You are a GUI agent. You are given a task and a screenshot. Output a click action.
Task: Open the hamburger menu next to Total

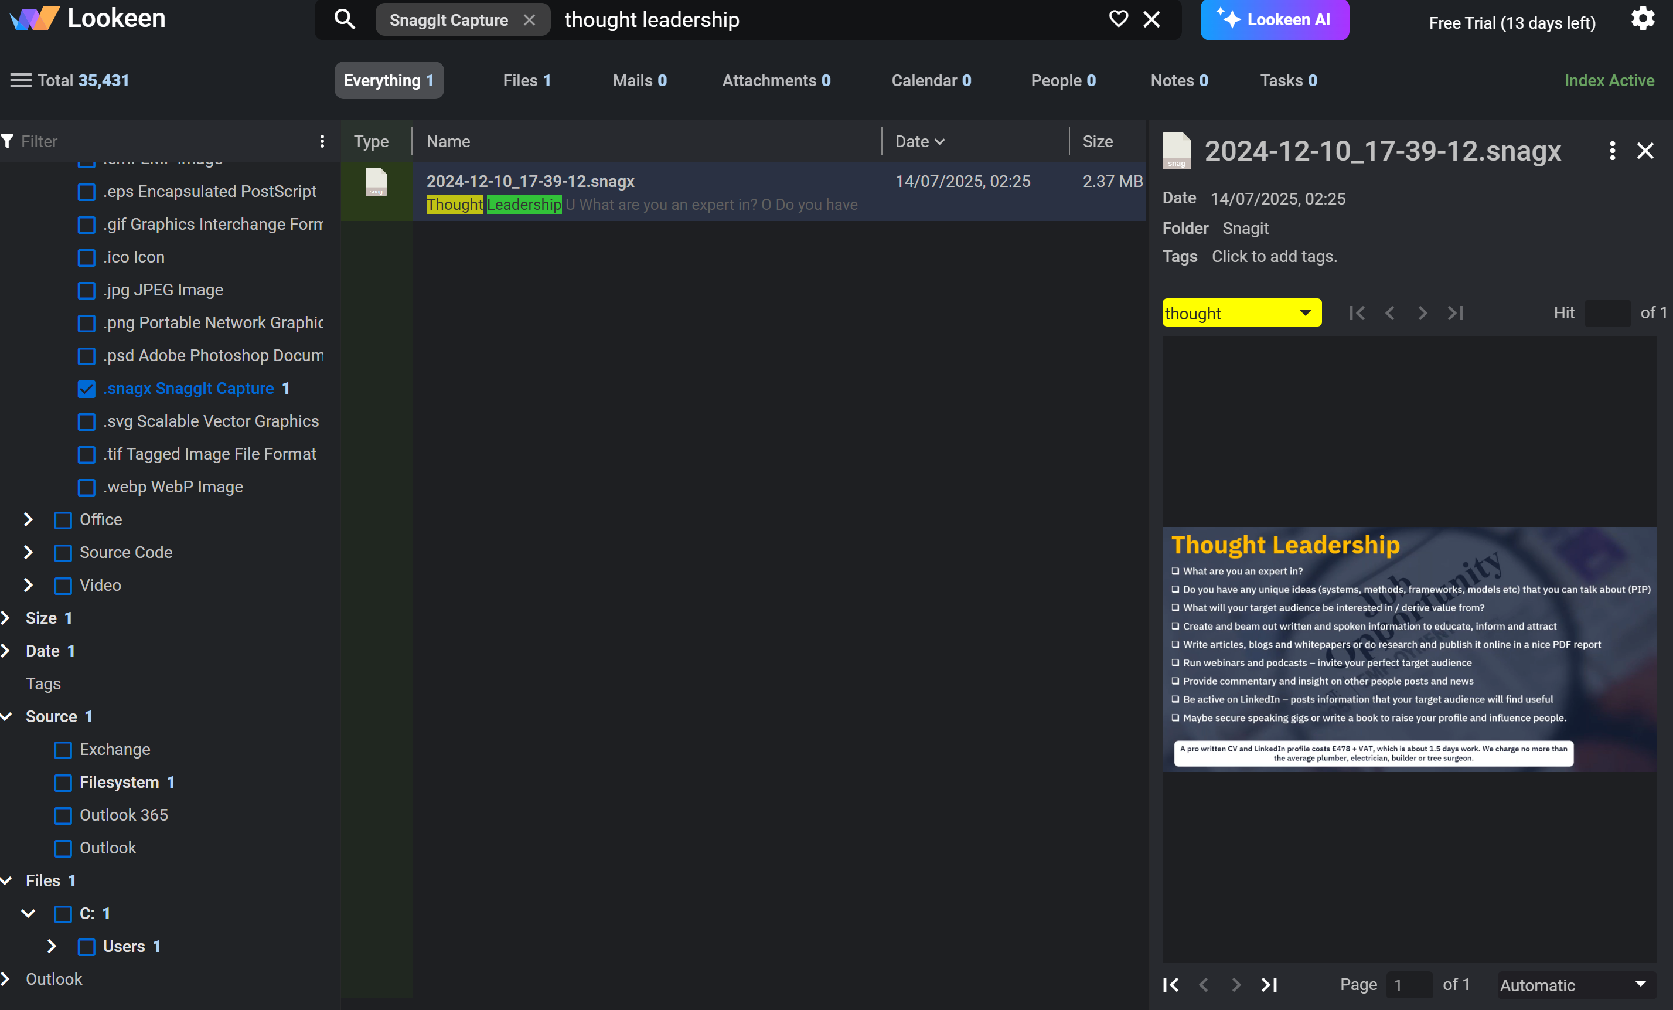pyautogui.click(x=21, y=81)
